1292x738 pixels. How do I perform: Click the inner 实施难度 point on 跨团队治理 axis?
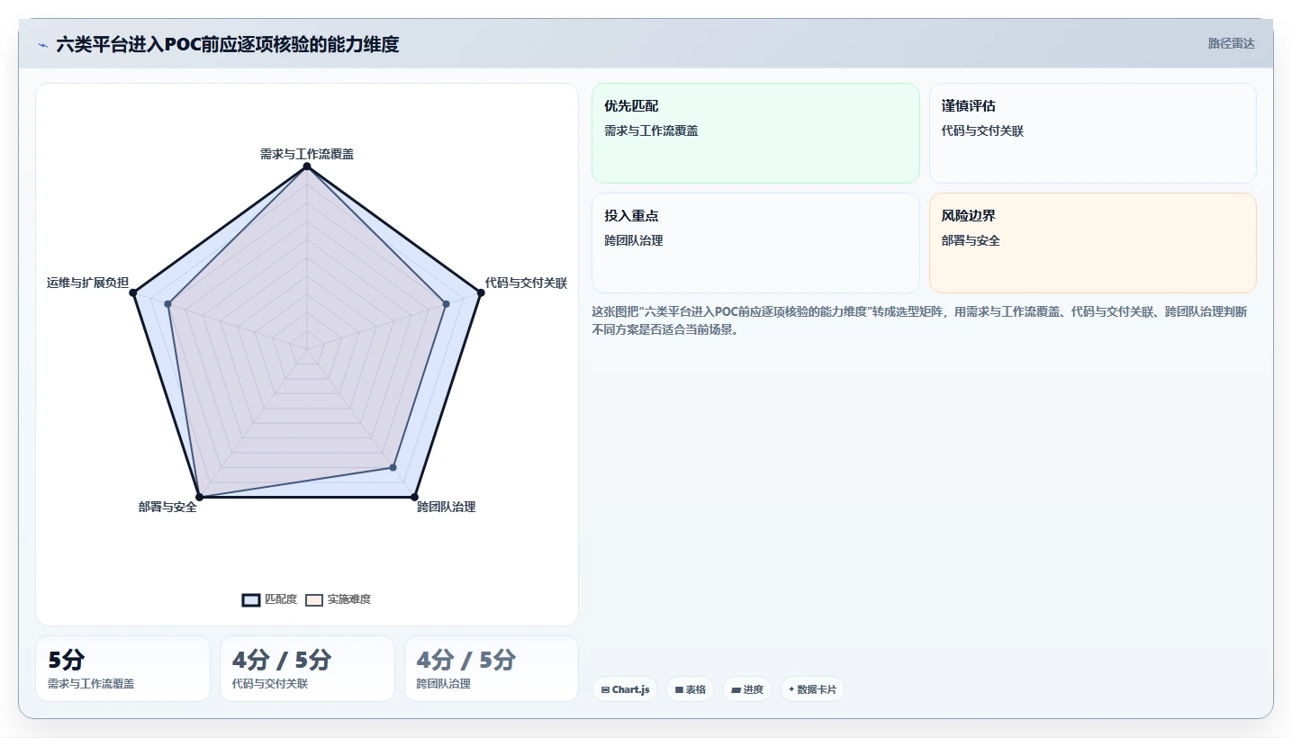393,467
